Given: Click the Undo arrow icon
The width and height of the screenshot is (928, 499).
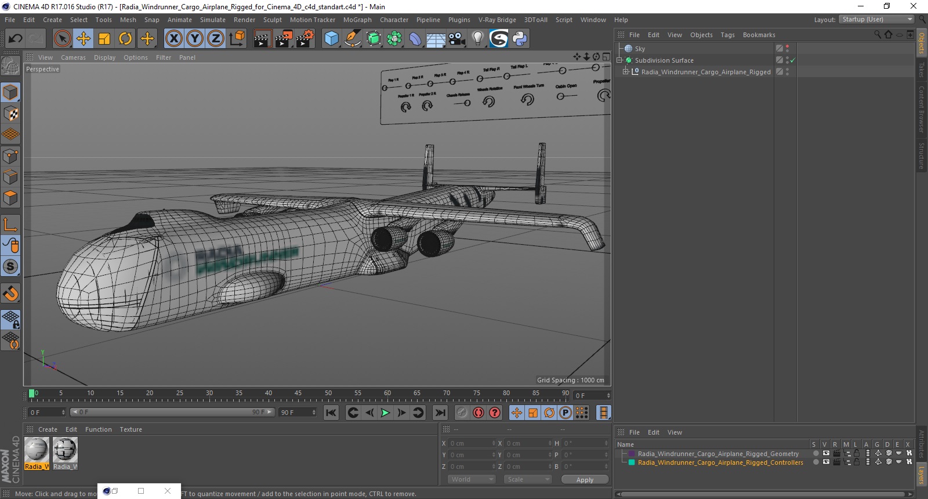Looking at the screenshot, I should click(15, 39).
